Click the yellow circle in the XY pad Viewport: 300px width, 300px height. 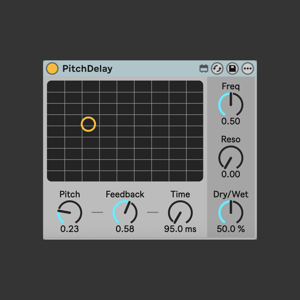(x=88, y=124)
